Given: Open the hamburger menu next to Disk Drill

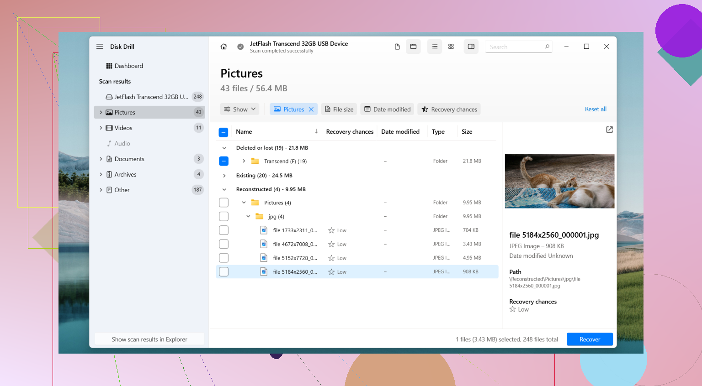Looking at the screenshot, I should click(100, 47).
